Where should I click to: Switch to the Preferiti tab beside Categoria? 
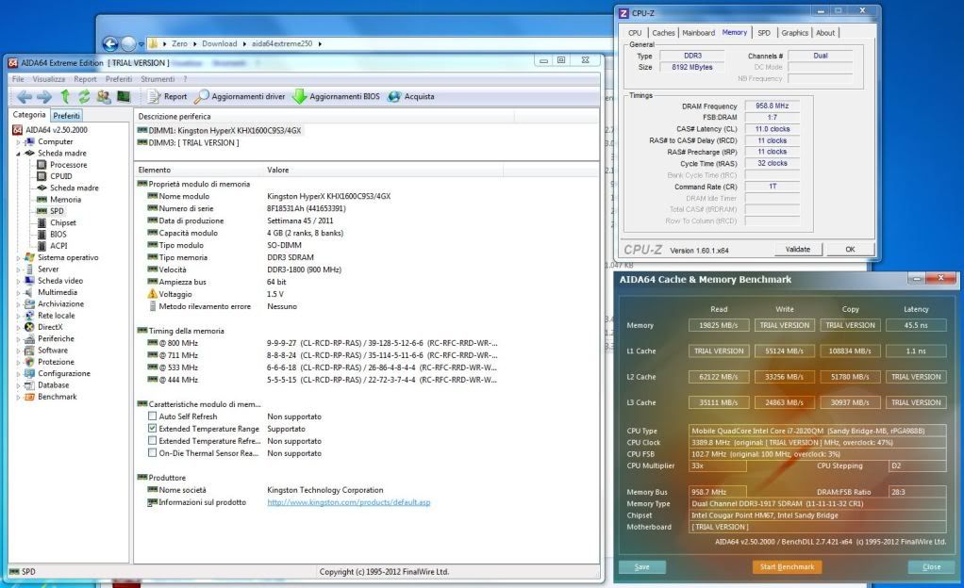click(x=66, y=116)
